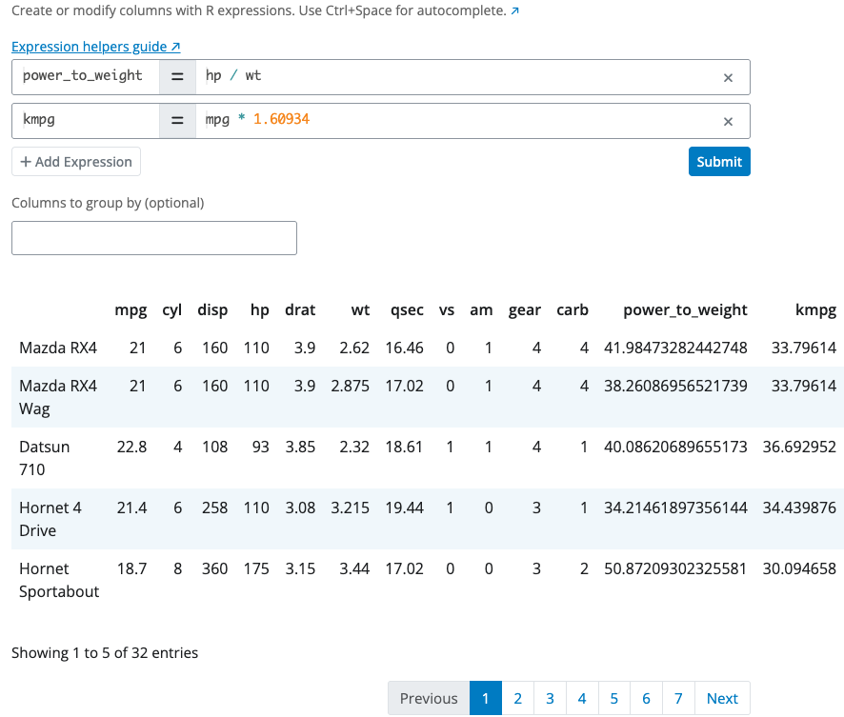Open the Expression helpers guide

pyautogui.click(x=88, y=46)
